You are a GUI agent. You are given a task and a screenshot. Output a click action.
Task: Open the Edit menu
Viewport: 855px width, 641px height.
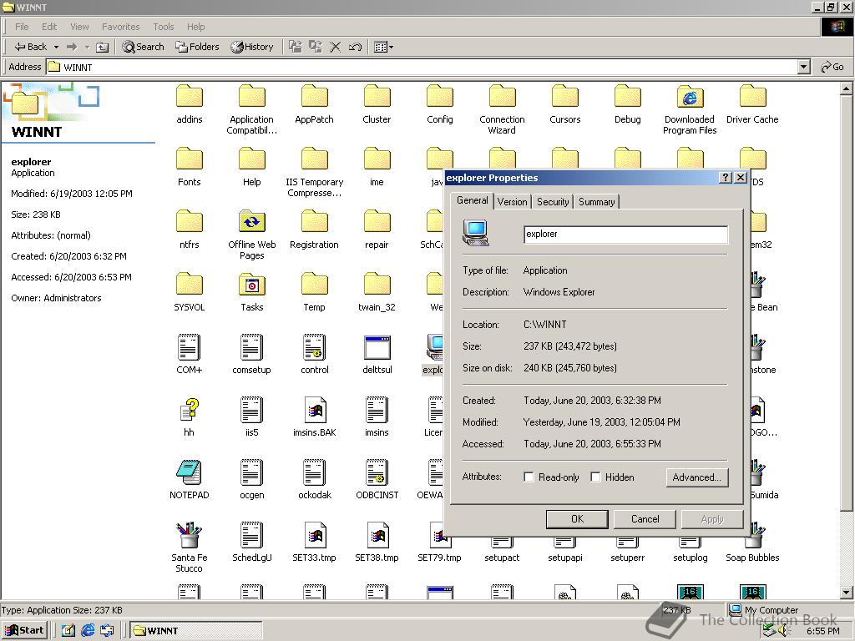[x=49, y=27]
